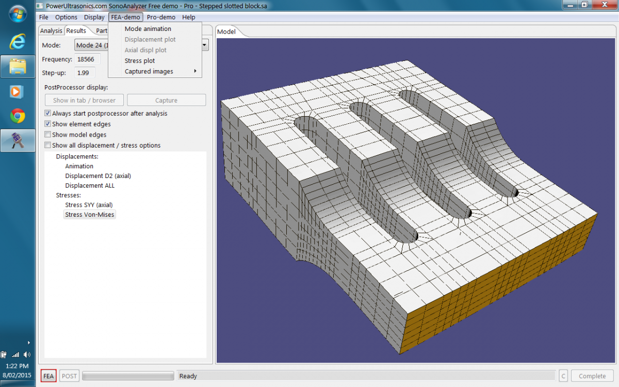
Task: Open Windows Media Player from taskbar
Action: [x=18, y=91]
